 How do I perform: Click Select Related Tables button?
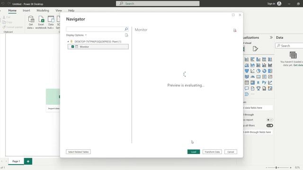pos(78,152)
